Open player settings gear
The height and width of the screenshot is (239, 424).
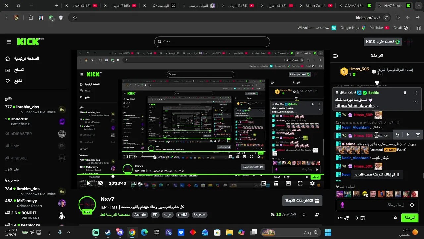pos(312,183)
